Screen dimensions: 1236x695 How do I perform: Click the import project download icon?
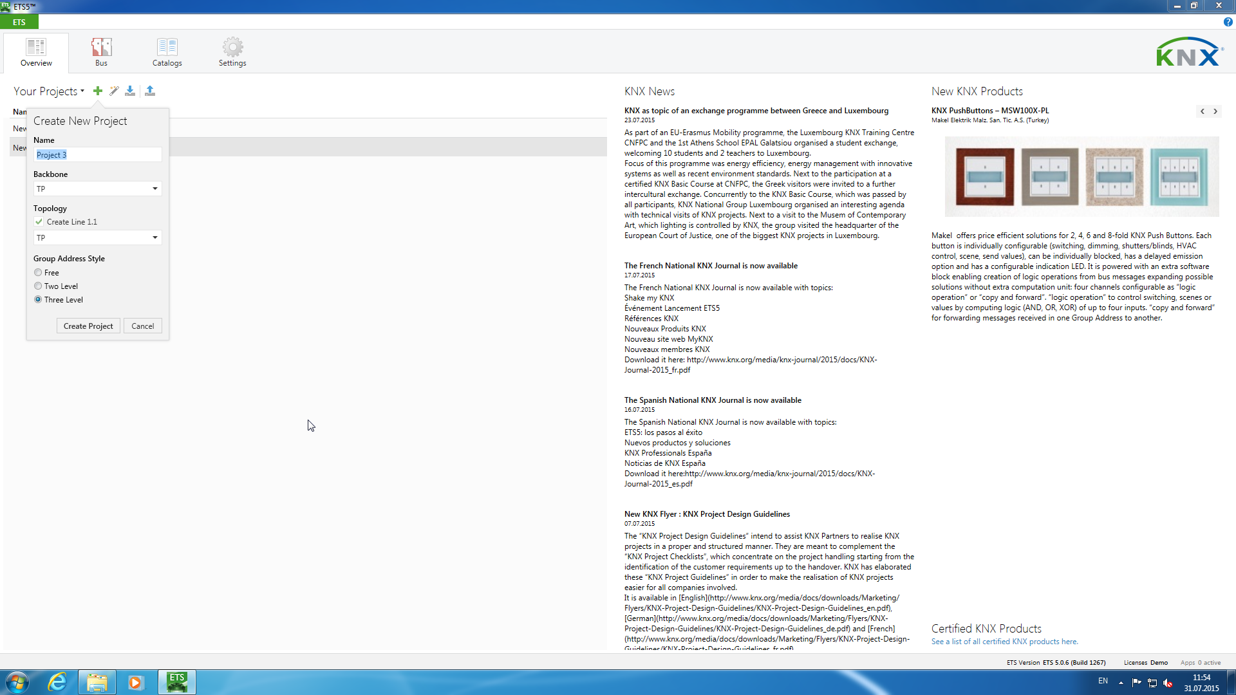(130, 91)
